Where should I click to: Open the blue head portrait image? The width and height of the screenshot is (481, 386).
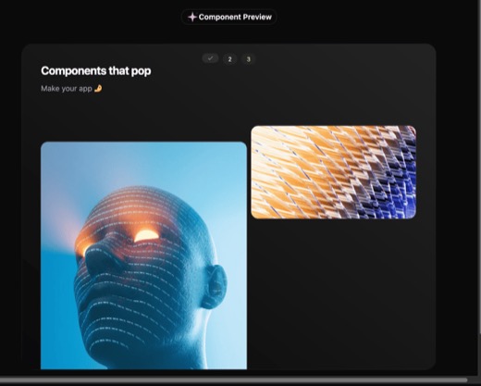[143, 255]
